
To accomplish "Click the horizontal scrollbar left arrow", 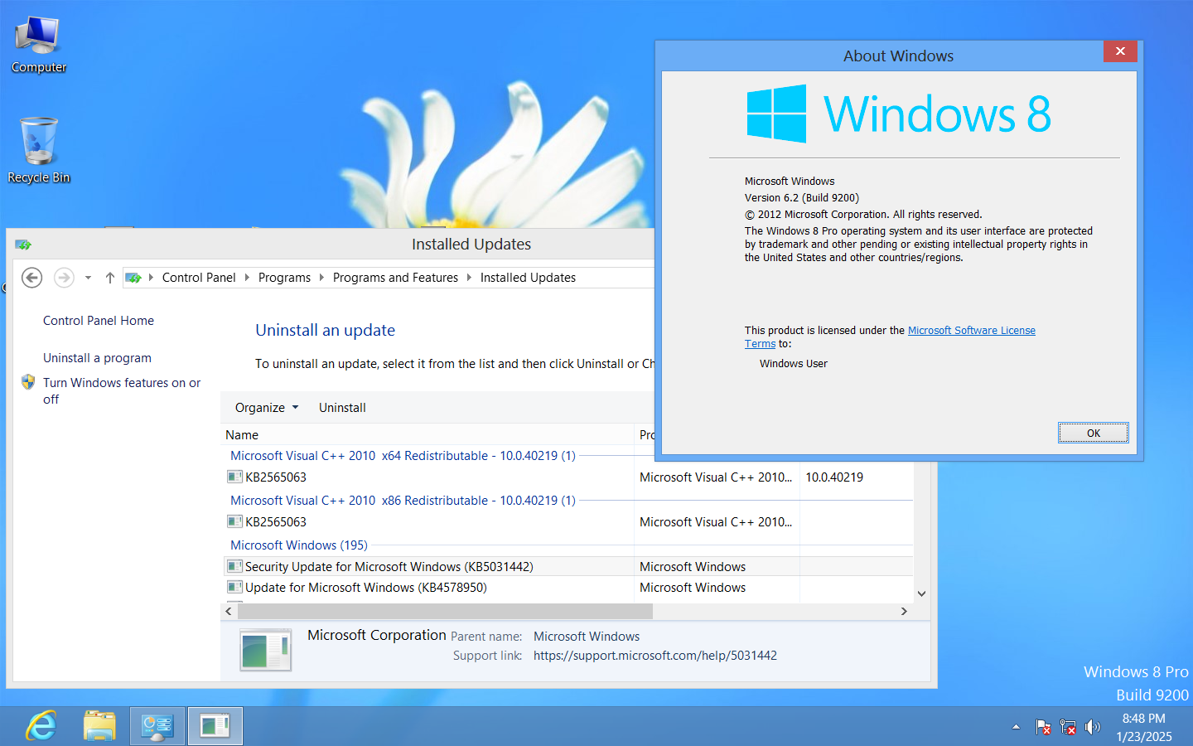I will tap(229, 611).
